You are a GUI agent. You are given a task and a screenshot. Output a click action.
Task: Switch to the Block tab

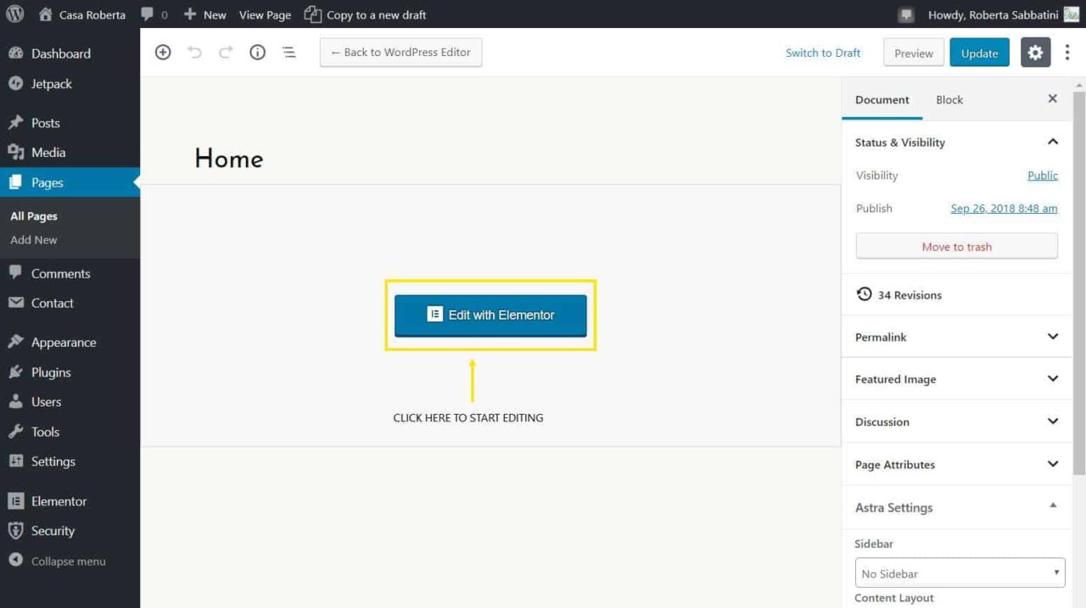click(x=949, y=99)
